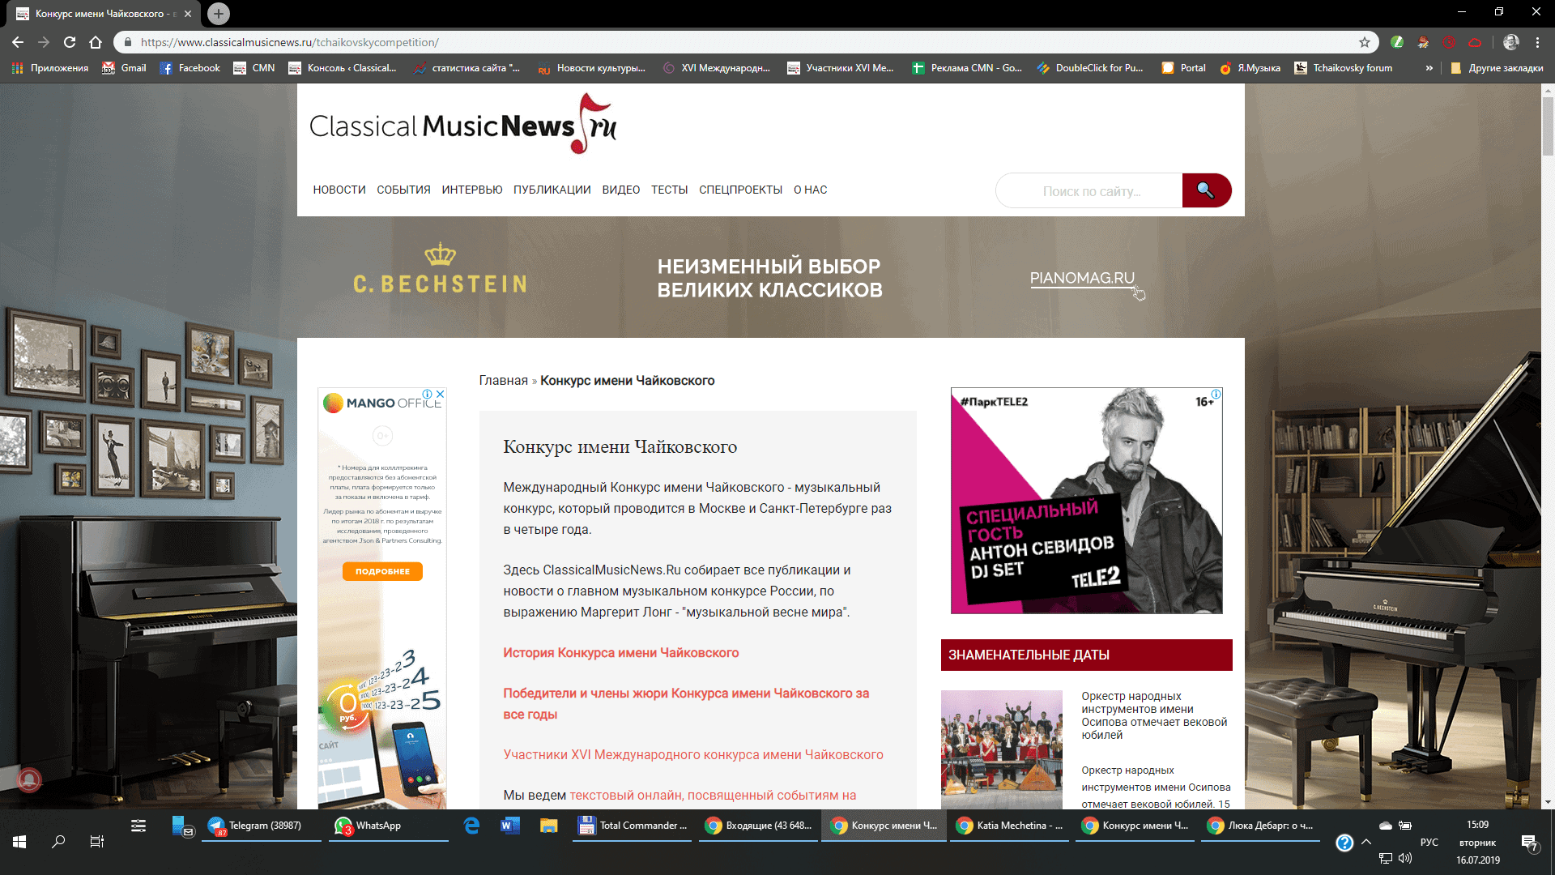The width and height of the screenshot is (1555, 875).
Task: Show hidden system tray icons
Action: pyautogui.click(x=1366, y=843)
